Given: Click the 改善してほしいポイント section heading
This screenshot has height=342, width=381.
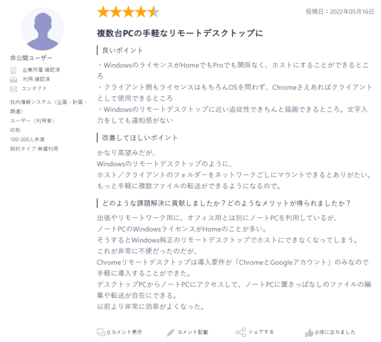Looking at the screenshot, I should pyautogui.click(x=139, y=138).
